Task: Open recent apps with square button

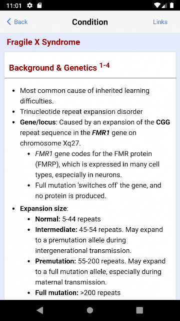Action: [x=139, y=310]
